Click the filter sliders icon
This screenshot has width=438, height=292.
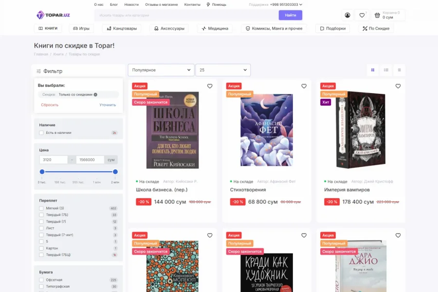click(x=38, y=71)
